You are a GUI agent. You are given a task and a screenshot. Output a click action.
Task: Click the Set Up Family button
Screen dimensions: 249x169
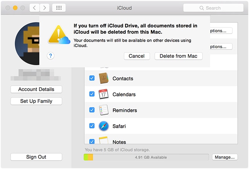pyautogui.click(x=36, y=101)
